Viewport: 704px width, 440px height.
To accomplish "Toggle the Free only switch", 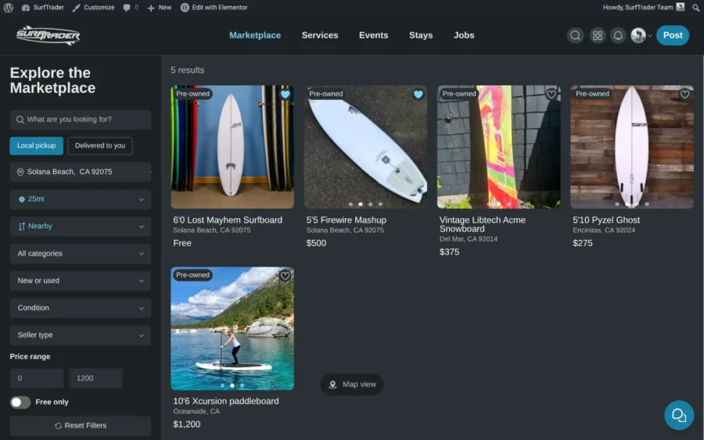I will click(20, 402).
